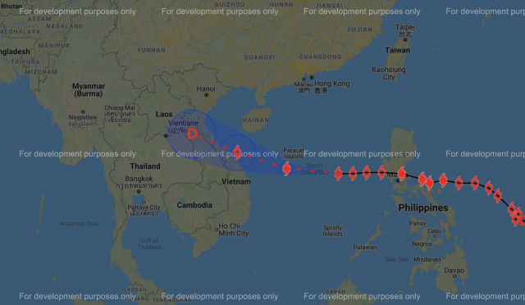525x305 pixels.
Task: Click the Bangkok city label
Action: pyautogui.click(x=139, y=179)
